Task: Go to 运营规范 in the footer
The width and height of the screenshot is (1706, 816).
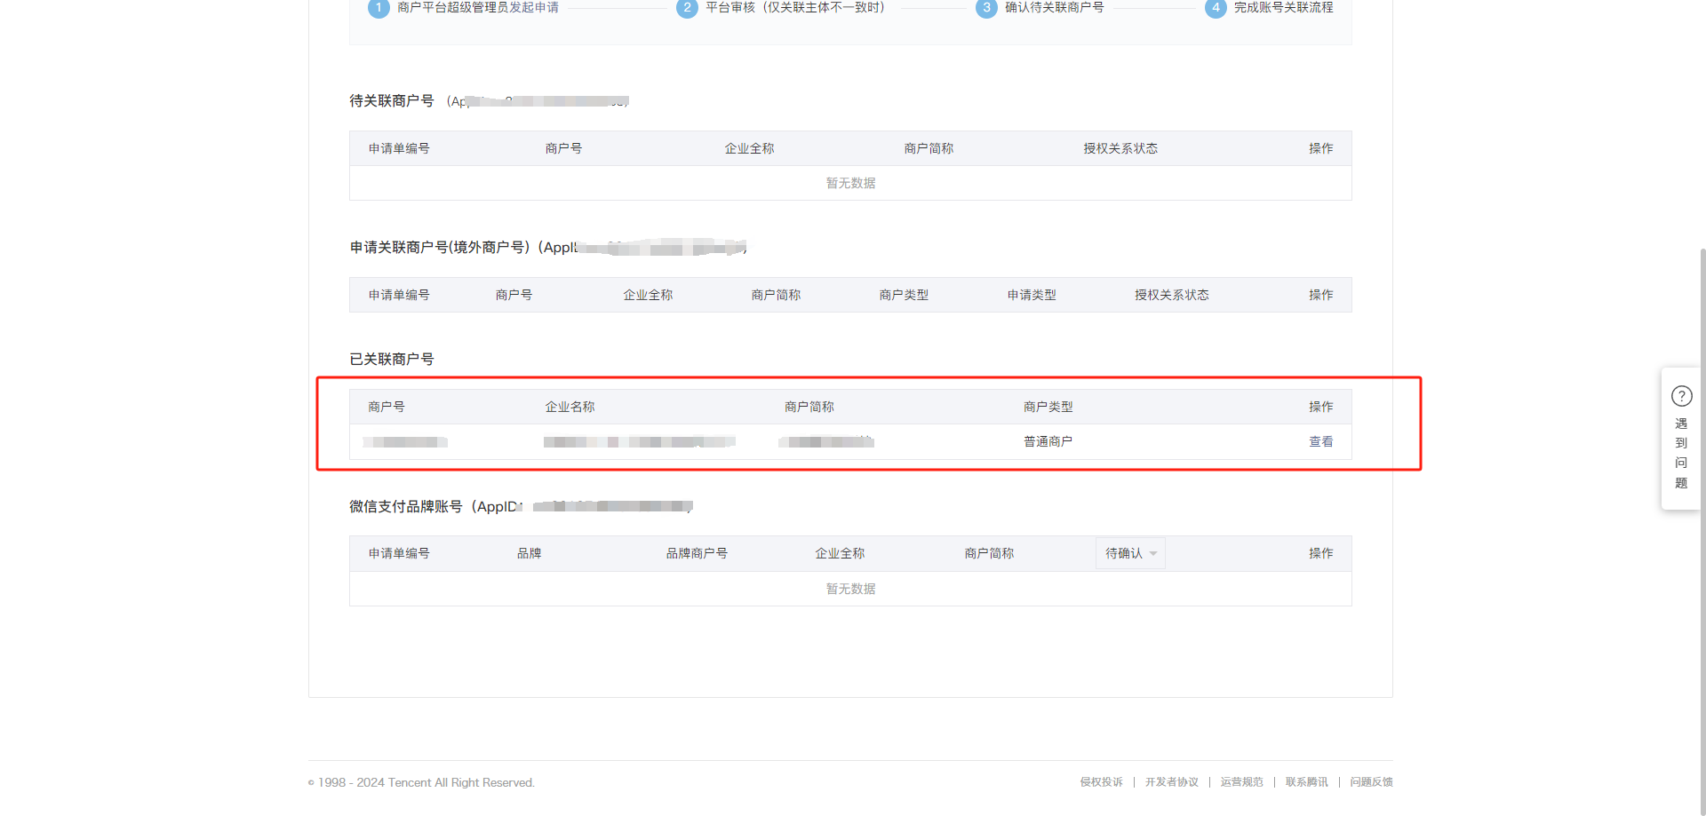Action: [x=1241, y=782]
